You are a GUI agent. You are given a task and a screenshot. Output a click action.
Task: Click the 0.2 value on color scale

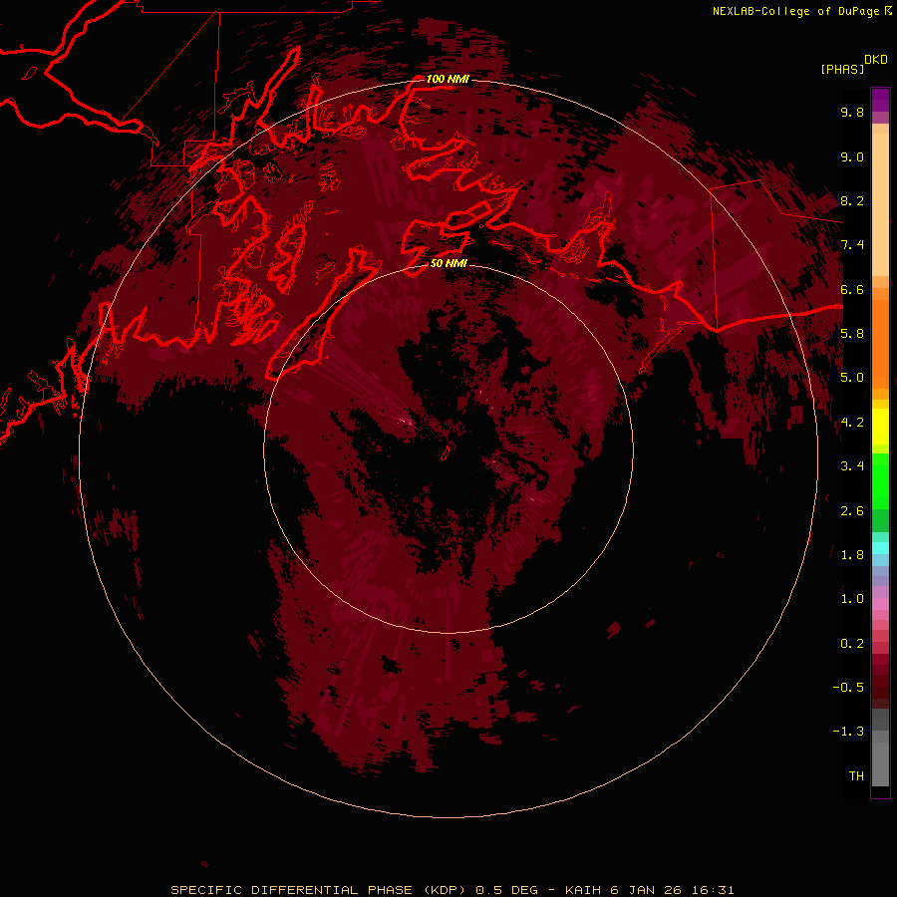(x=852, y=644)
